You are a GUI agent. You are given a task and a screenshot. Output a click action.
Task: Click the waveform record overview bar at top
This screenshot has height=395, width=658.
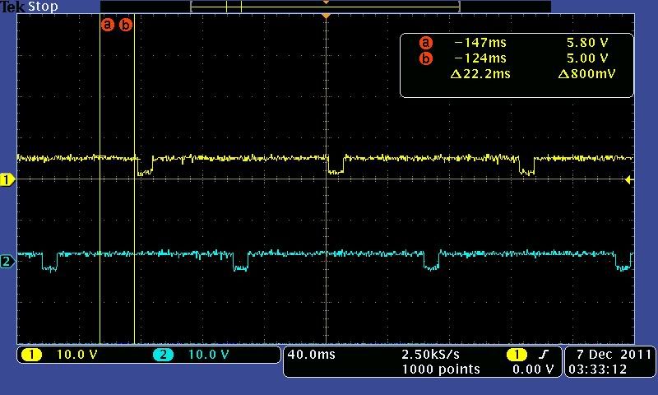click(x=325, y=7)
